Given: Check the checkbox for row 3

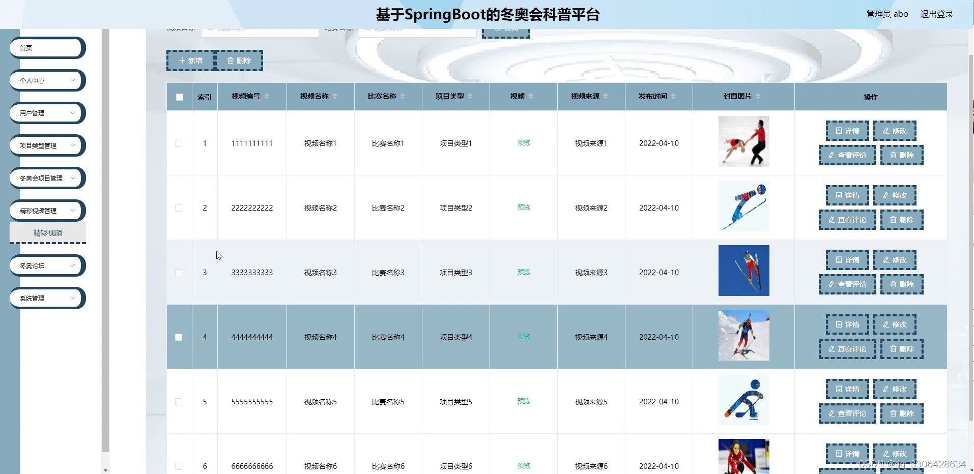Looking at the screenshot, I should [179, 273].
